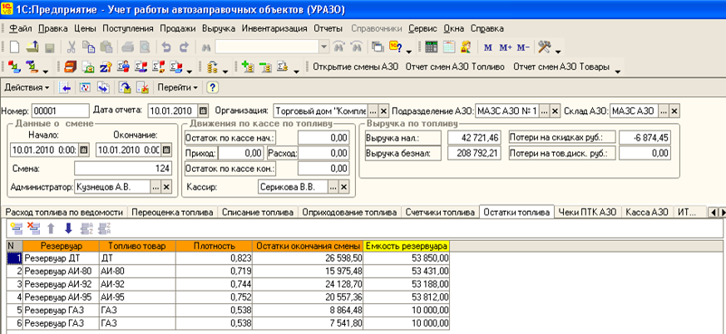Click the Емкость резервуара column header
726x334 pixels.
point(407,246)
